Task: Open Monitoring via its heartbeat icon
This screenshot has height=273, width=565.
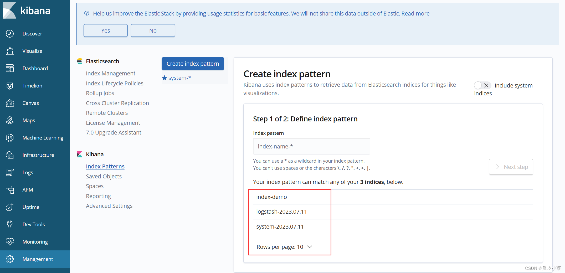Action: click(x=10, y=242)
